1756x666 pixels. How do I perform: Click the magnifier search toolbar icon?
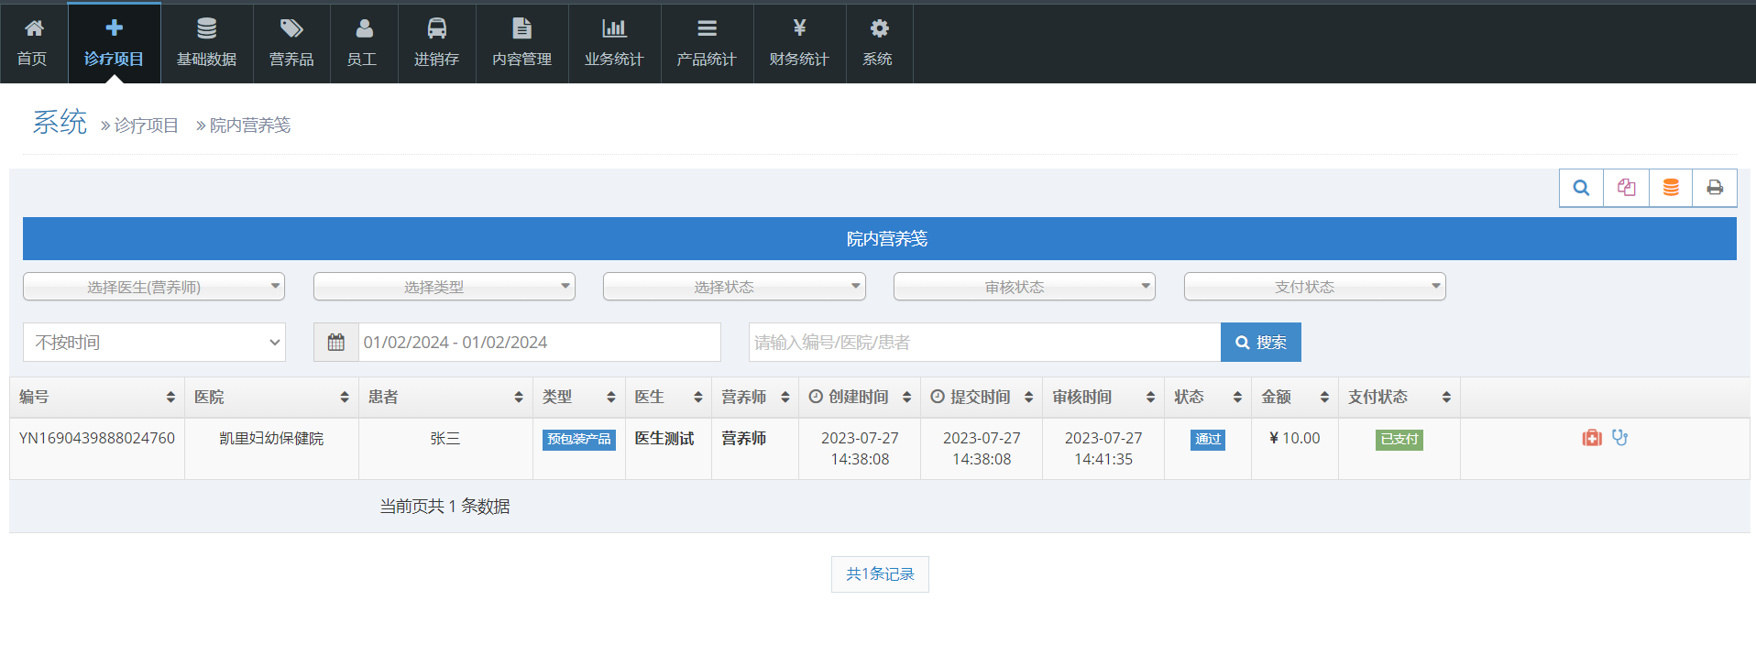click(1581, 188)
